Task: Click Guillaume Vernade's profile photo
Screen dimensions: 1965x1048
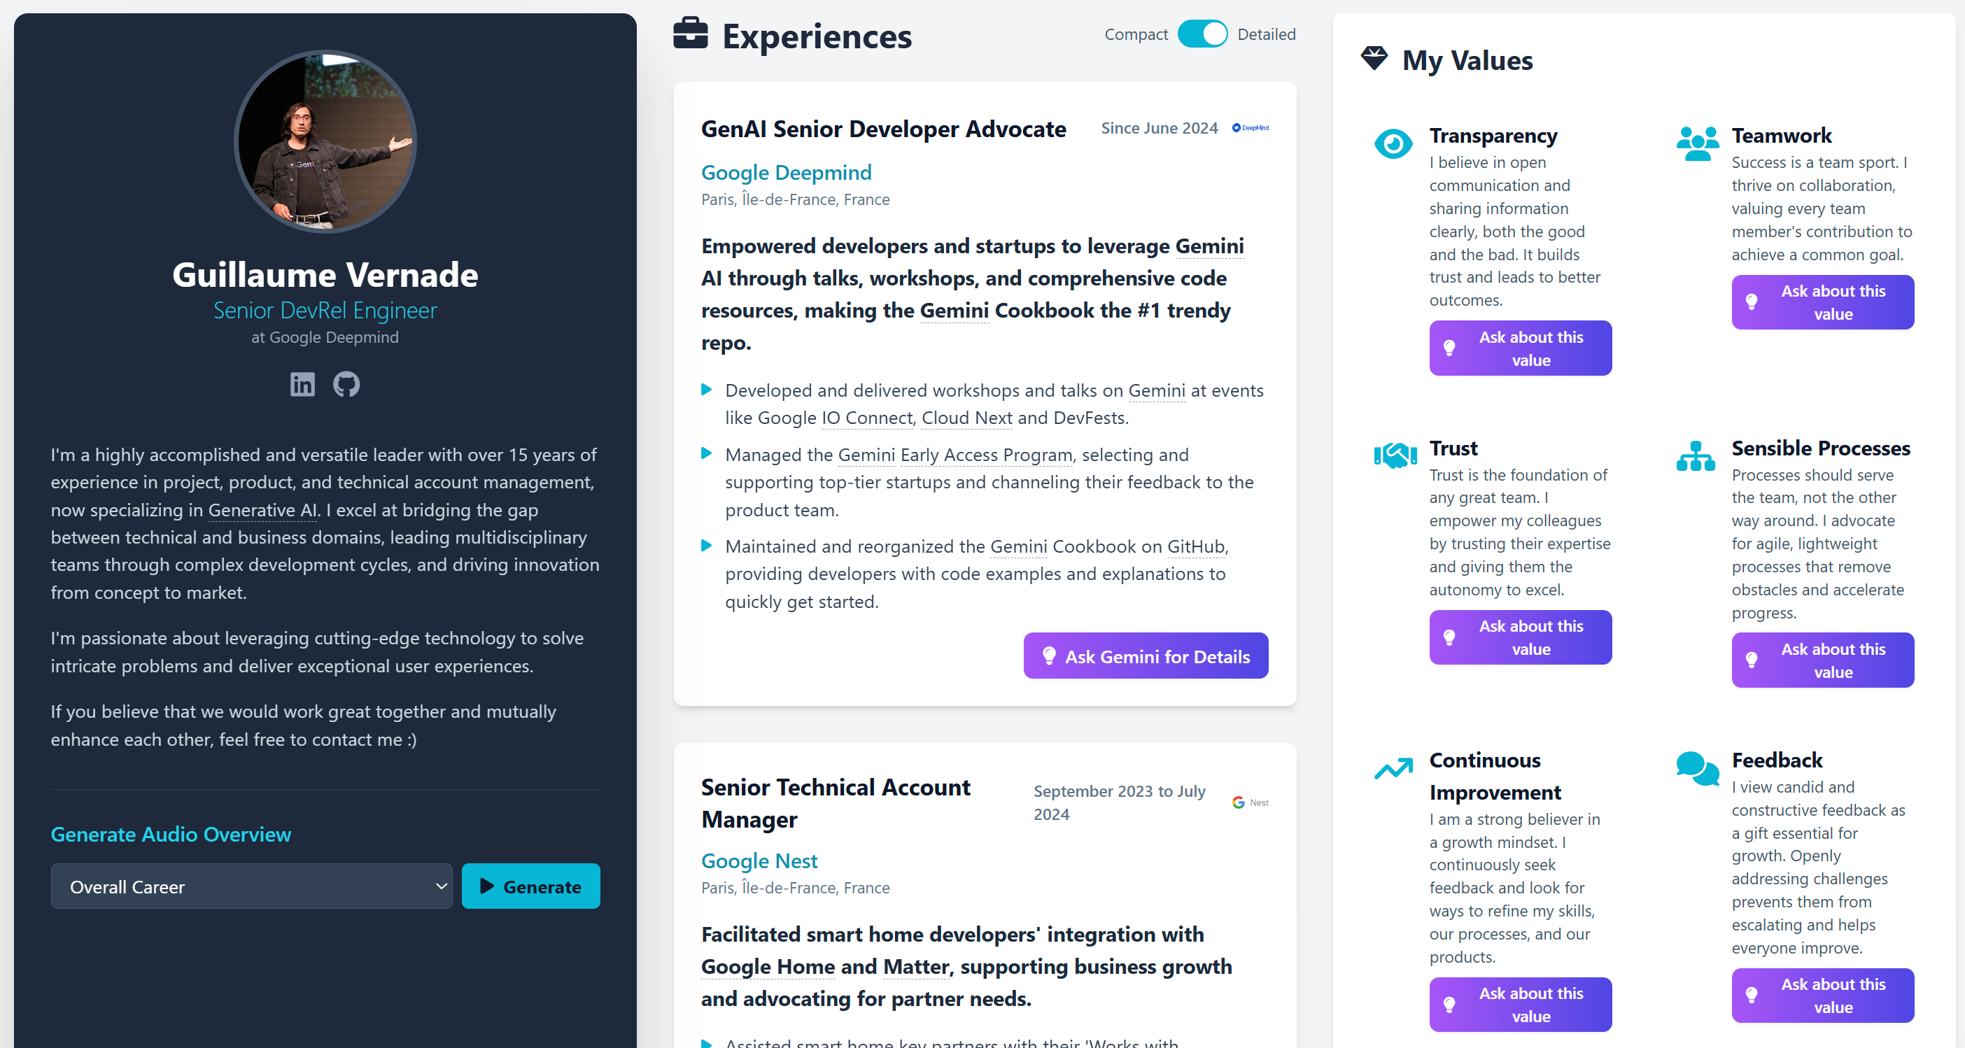Action: pyautogui.click(x=325, y=142)
